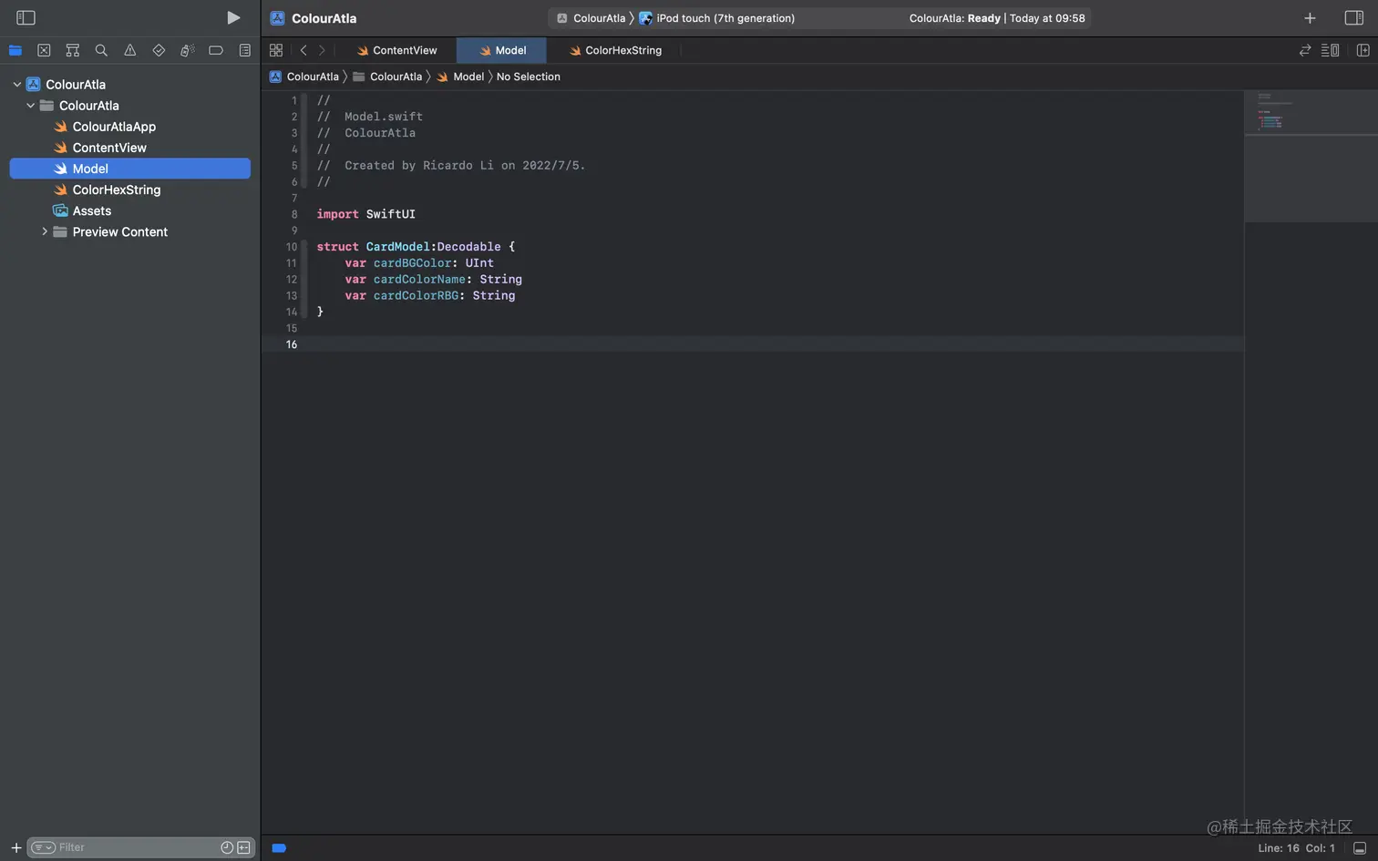Click Model file in jump bar
The image size is (1378, 861).
coord(460,77)
